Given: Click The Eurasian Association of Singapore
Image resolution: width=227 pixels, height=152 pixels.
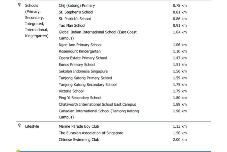Looking at the screenshot, I should pyautogui.click(x=91, y=133).
